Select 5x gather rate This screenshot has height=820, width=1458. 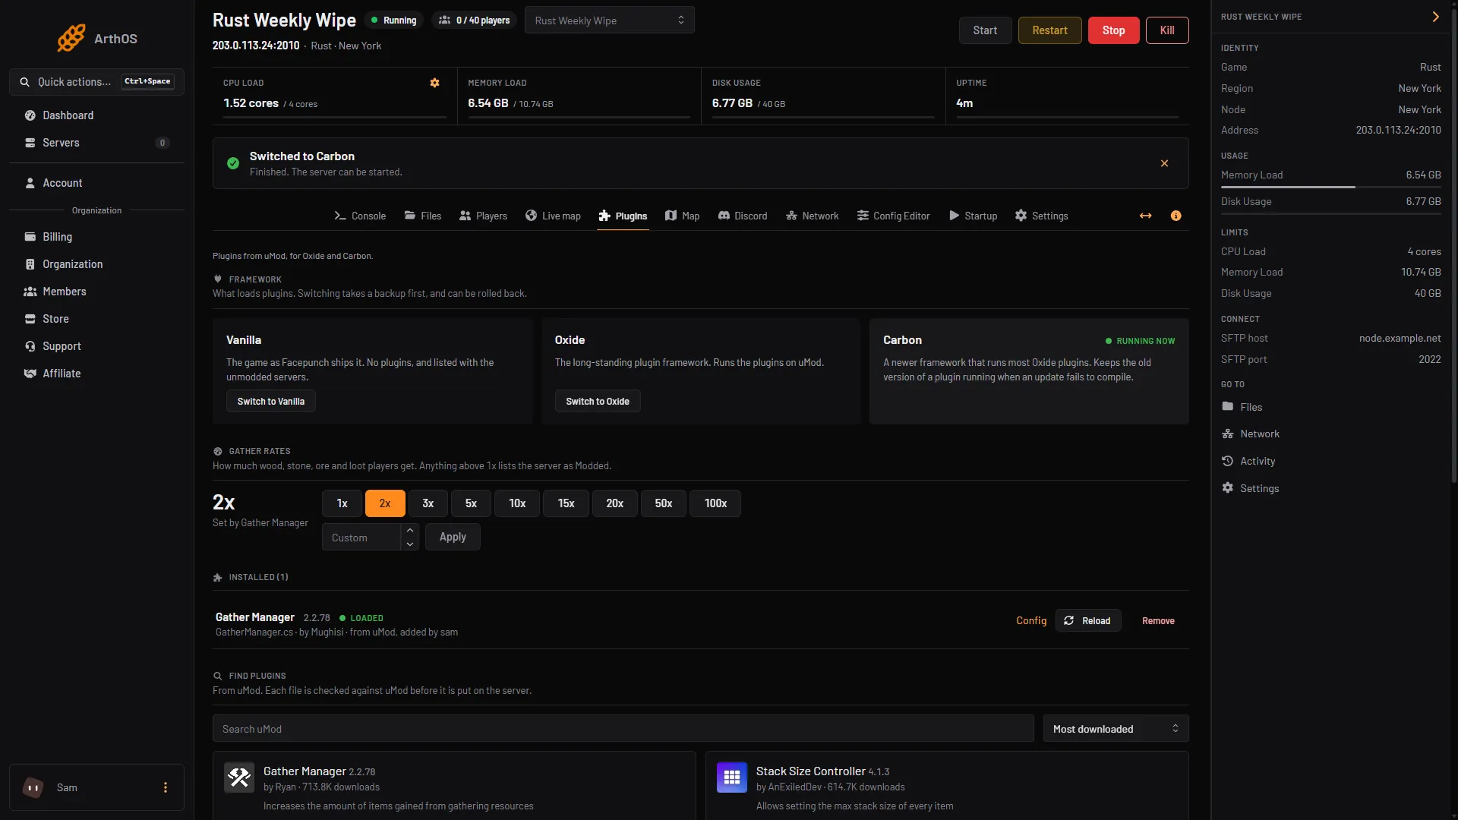471,503
